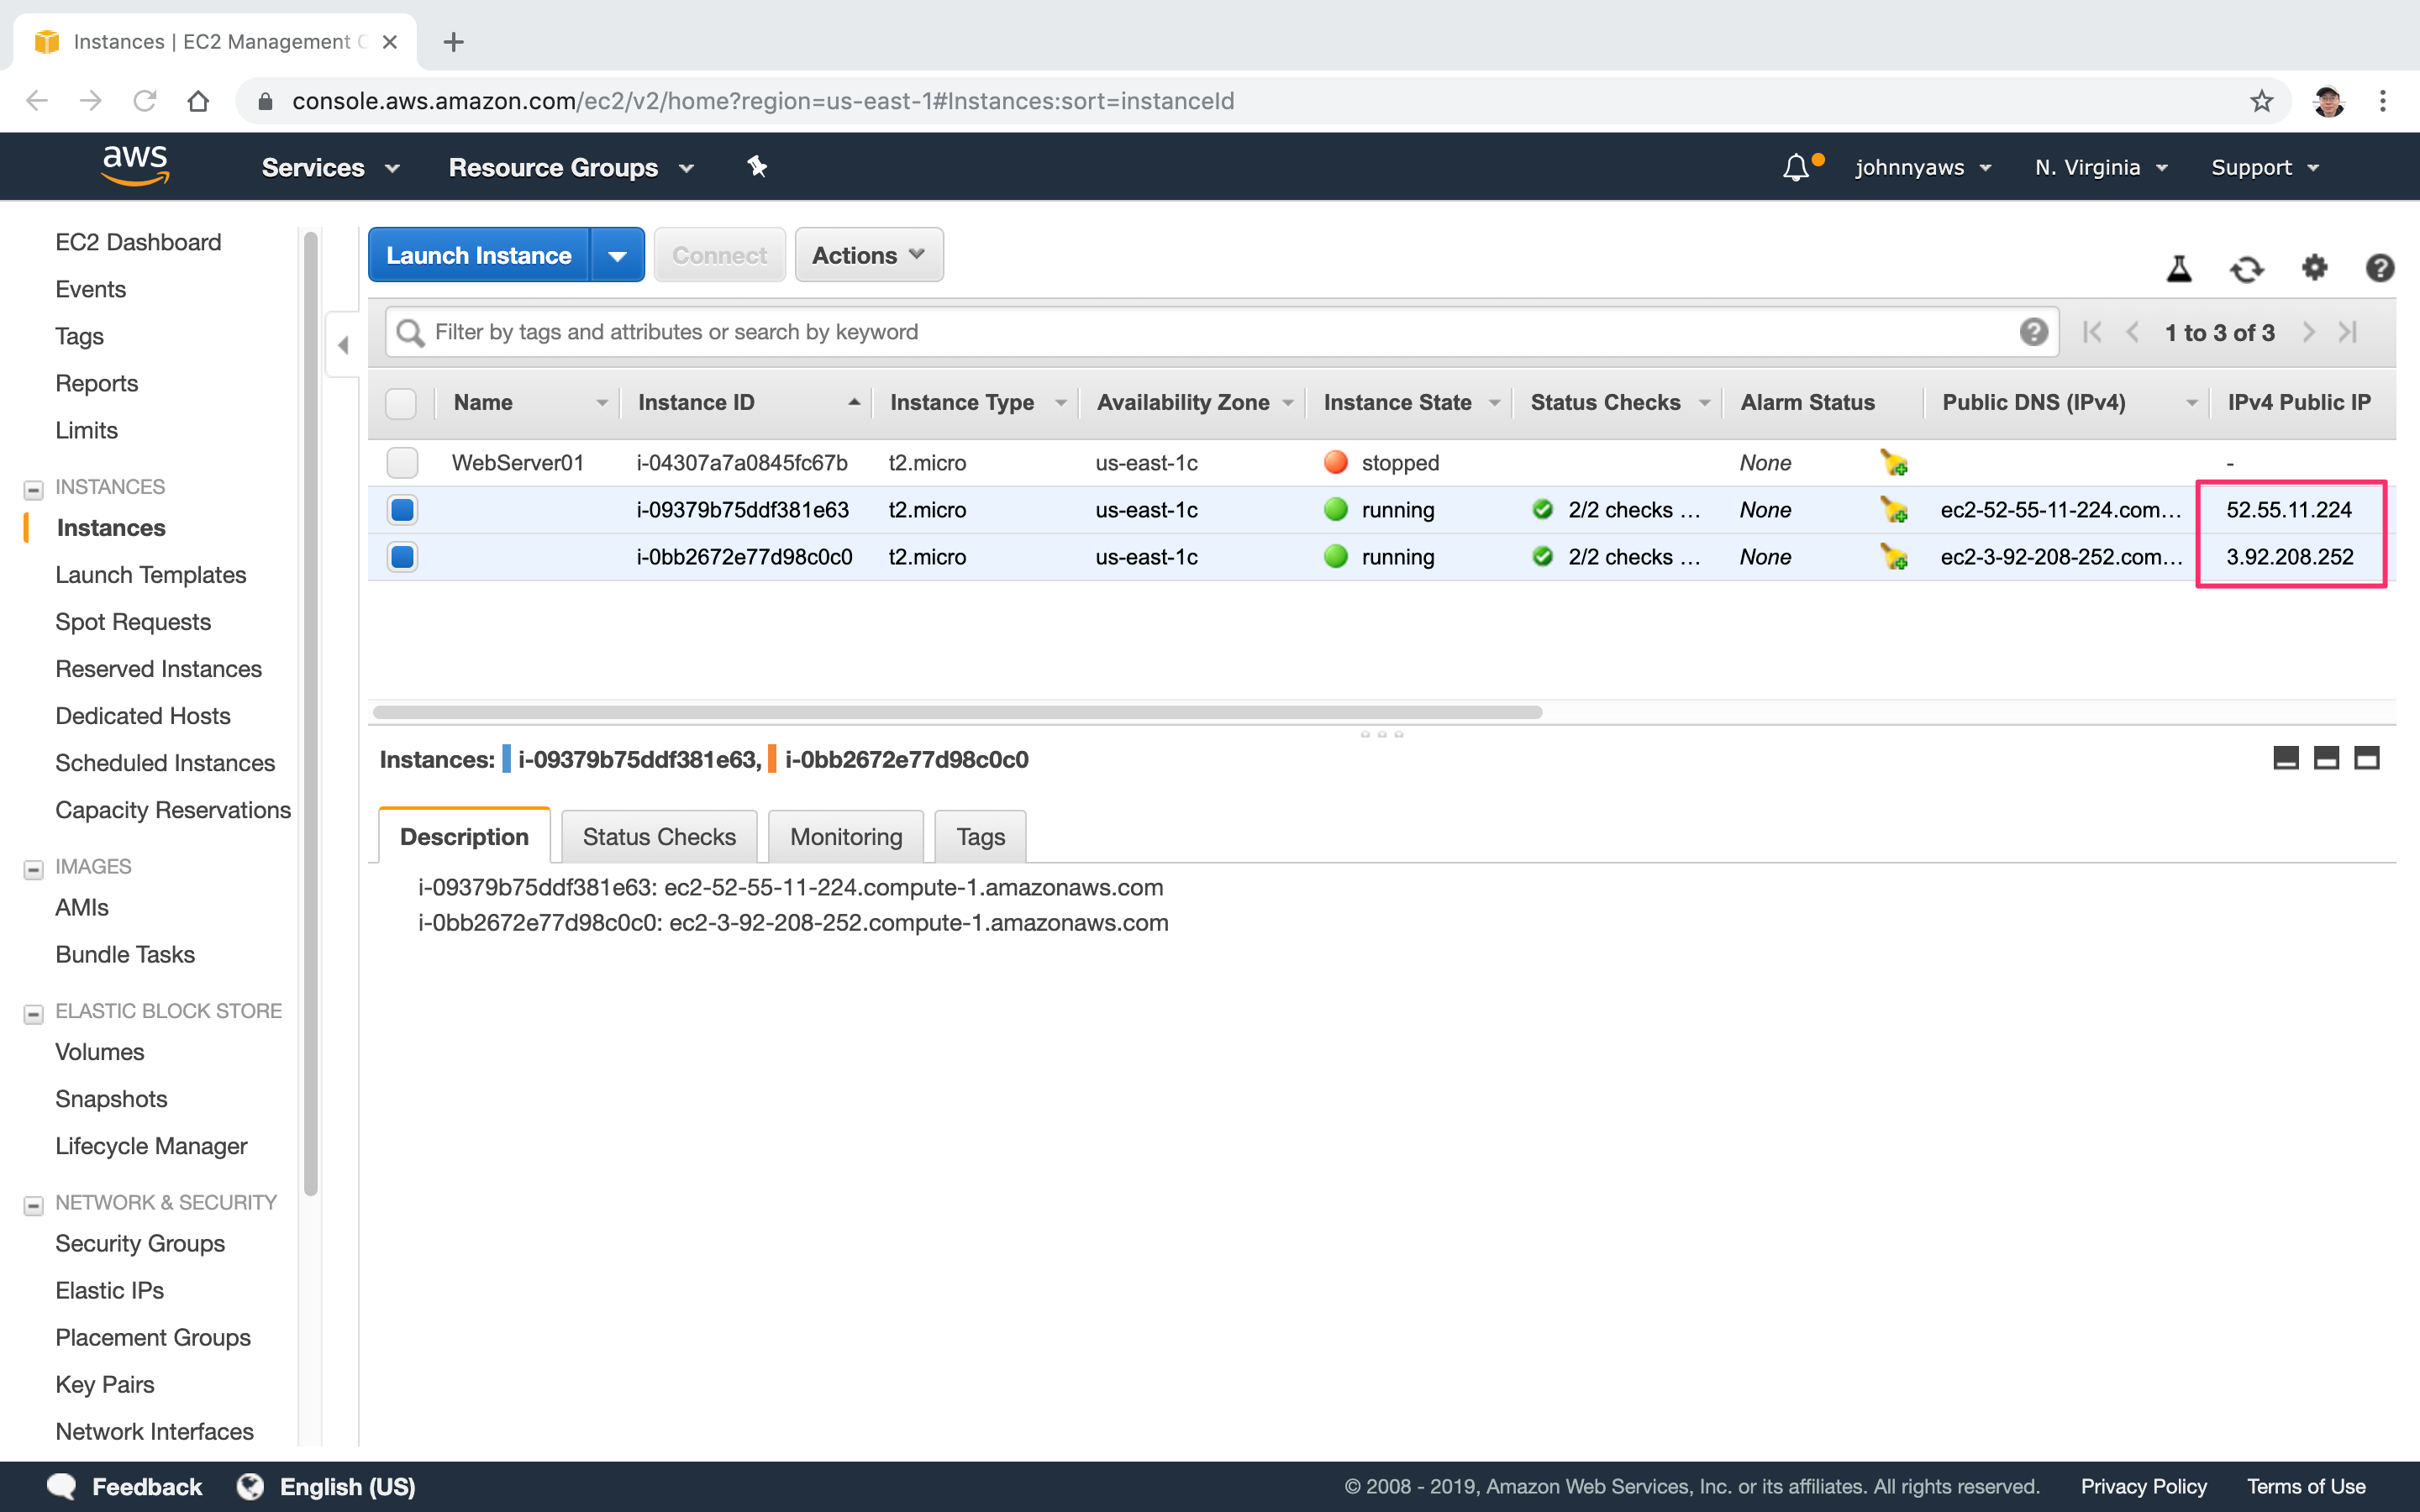Screen dimensions: 2420x1512
Task: Open Chrome three-dot menu
Action: 2382,101
